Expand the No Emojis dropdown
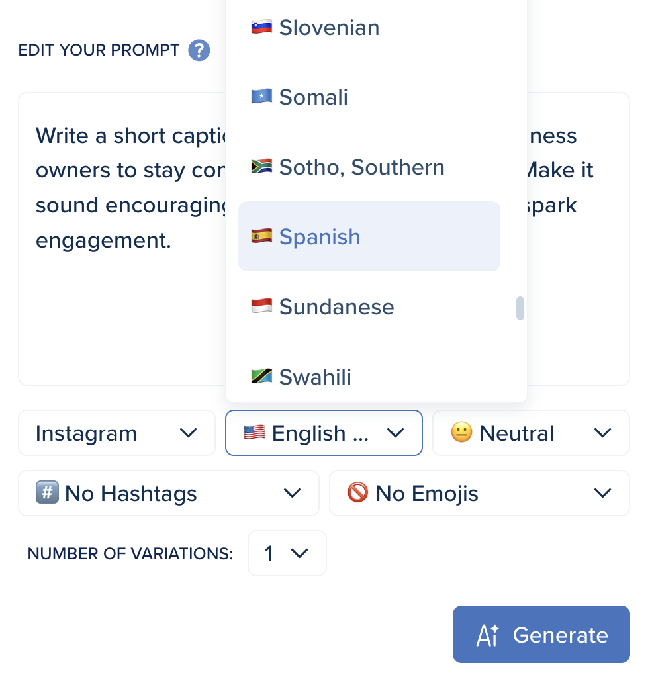650x679 pixels. tap(479, 493)
